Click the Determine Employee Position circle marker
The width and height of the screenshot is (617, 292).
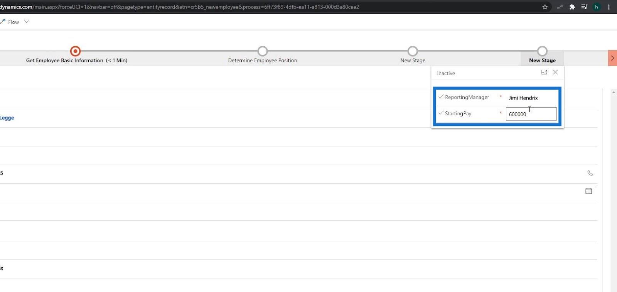[x=263, y=51]
